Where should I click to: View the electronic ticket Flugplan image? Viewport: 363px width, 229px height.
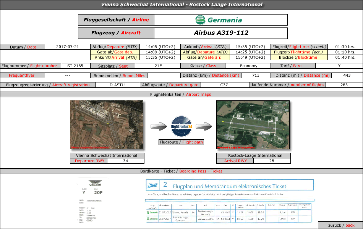230,201
